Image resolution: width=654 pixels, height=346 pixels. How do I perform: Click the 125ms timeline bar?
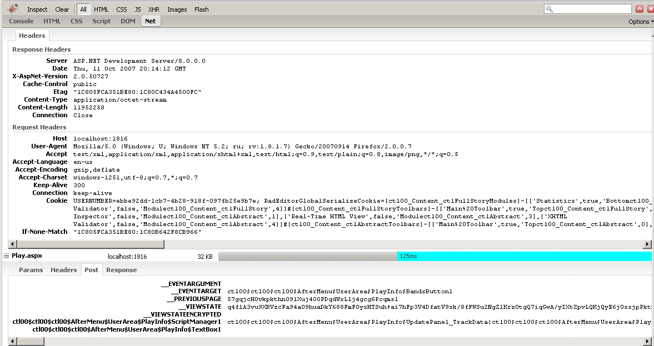coord(525,257)
